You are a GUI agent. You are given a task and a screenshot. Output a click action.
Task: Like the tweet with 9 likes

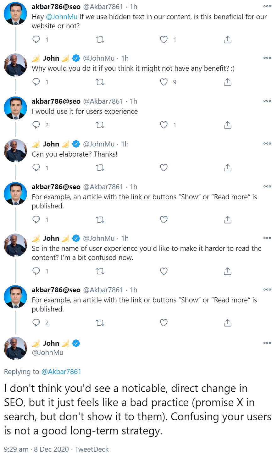click(164, 82)
